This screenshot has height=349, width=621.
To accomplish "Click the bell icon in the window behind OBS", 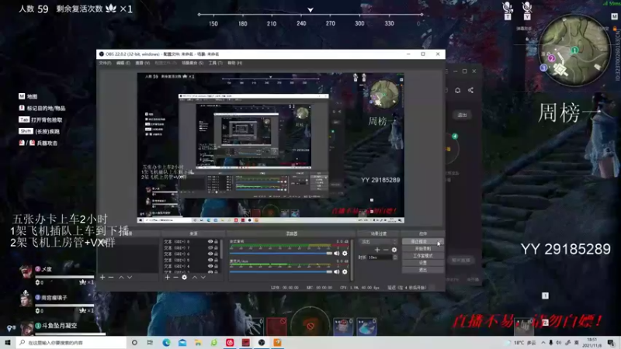I will tap(457, 90).
